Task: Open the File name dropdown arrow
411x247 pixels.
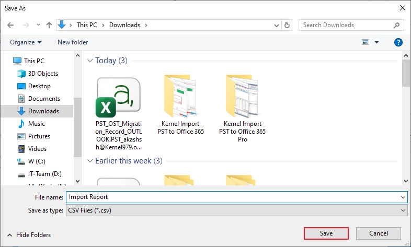Action: point(403,197)
